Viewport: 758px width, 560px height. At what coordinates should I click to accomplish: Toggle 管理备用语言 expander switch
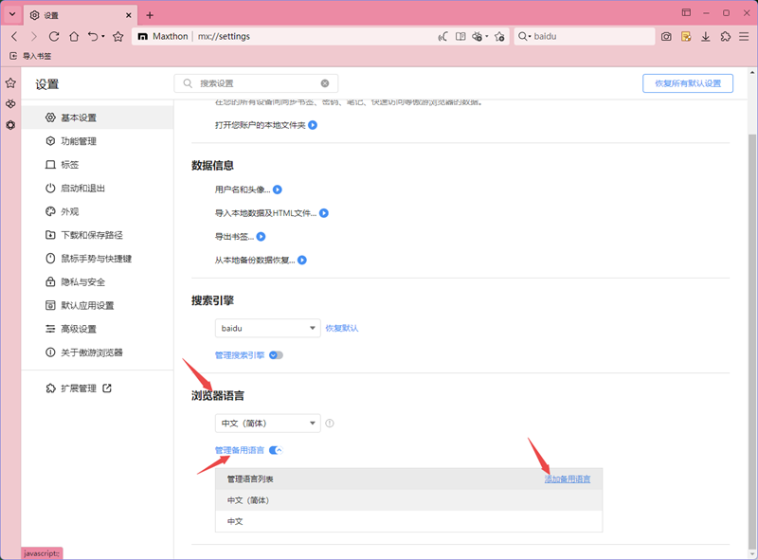[276, 450]
